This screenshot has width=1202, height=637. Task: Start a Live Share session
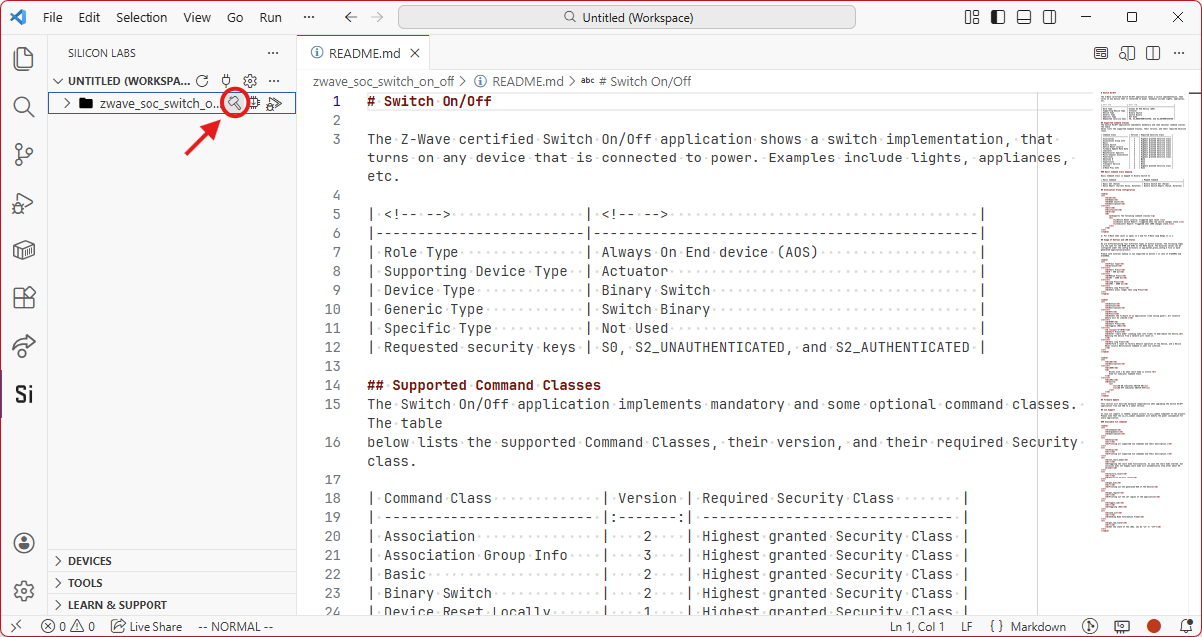tap(147, 626)
